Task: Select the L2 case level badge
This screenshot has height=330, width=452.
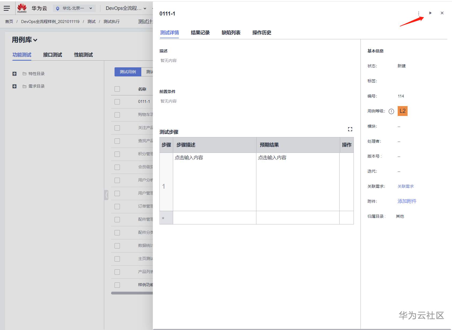Action: [402, 111]
